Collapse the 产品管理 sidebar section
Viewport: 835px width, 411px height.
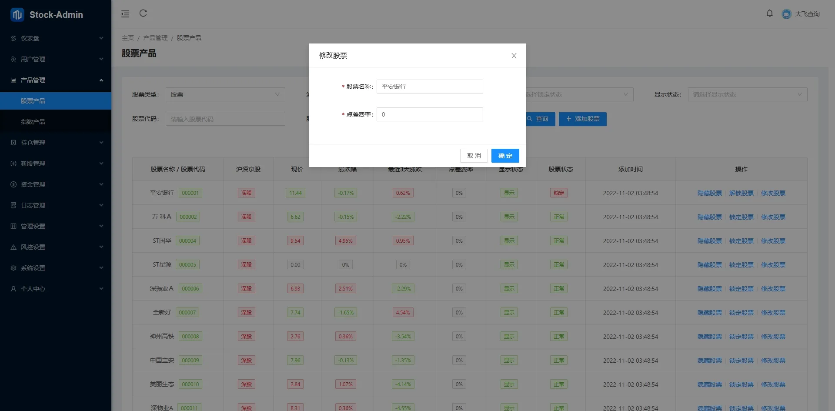pos(56,80)
